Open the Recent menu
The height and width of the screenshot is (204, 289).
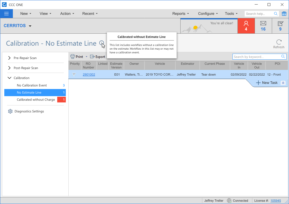pyautogui.click(x=90, y=14)
